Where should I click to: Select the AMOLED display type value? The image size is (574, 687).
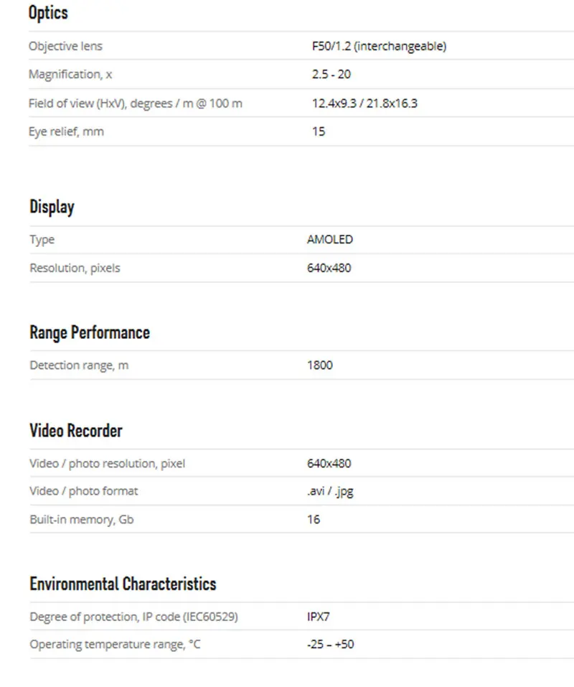[x=329, y=240]
